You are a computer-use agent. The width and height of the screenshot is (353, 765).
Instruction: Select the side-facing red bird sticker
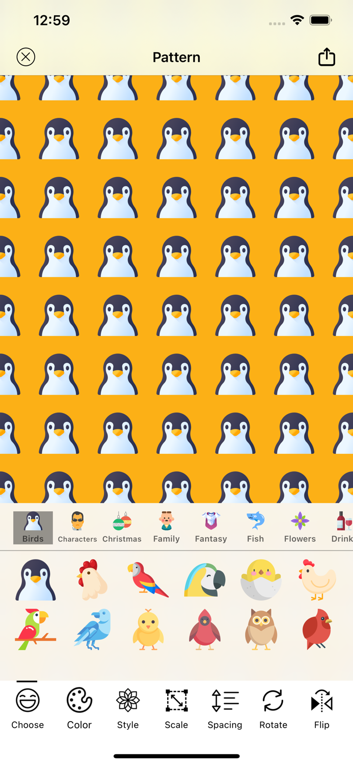tap(317, 629)
